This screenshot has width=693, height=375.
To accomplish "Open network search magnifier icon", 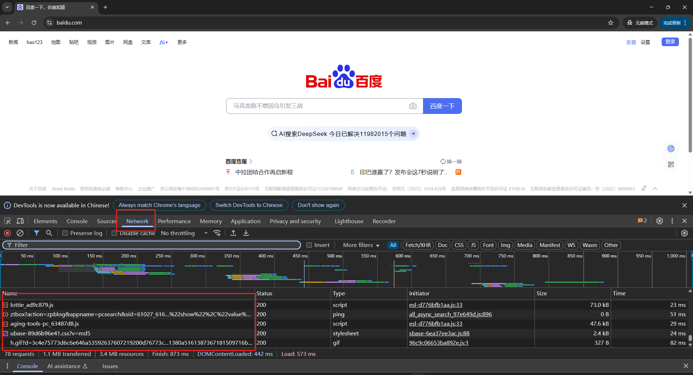I will [49, 233].
